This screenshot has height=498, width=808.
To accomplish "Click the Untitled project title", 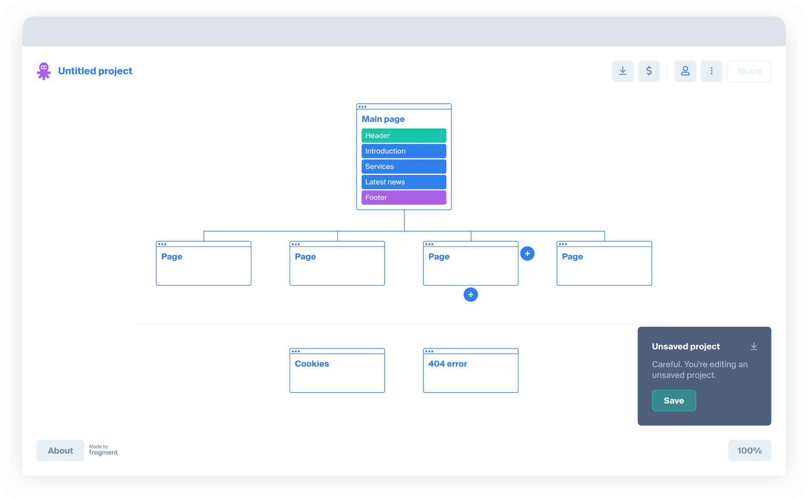I will tap(95, 71).
